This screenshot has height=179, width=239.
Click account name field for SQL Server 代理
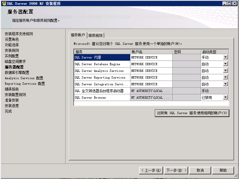pyautogui.click(x=151, y=57)
